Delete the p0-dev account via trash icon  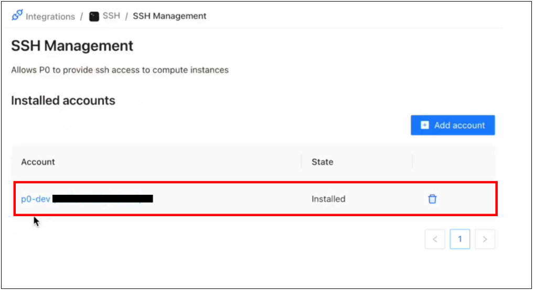pyautogui.click(x=432, y=199)
